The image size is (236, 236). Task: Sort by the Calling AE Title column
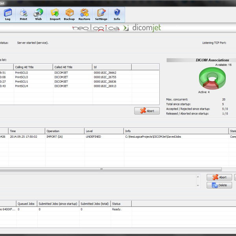[x=33, y=67]
